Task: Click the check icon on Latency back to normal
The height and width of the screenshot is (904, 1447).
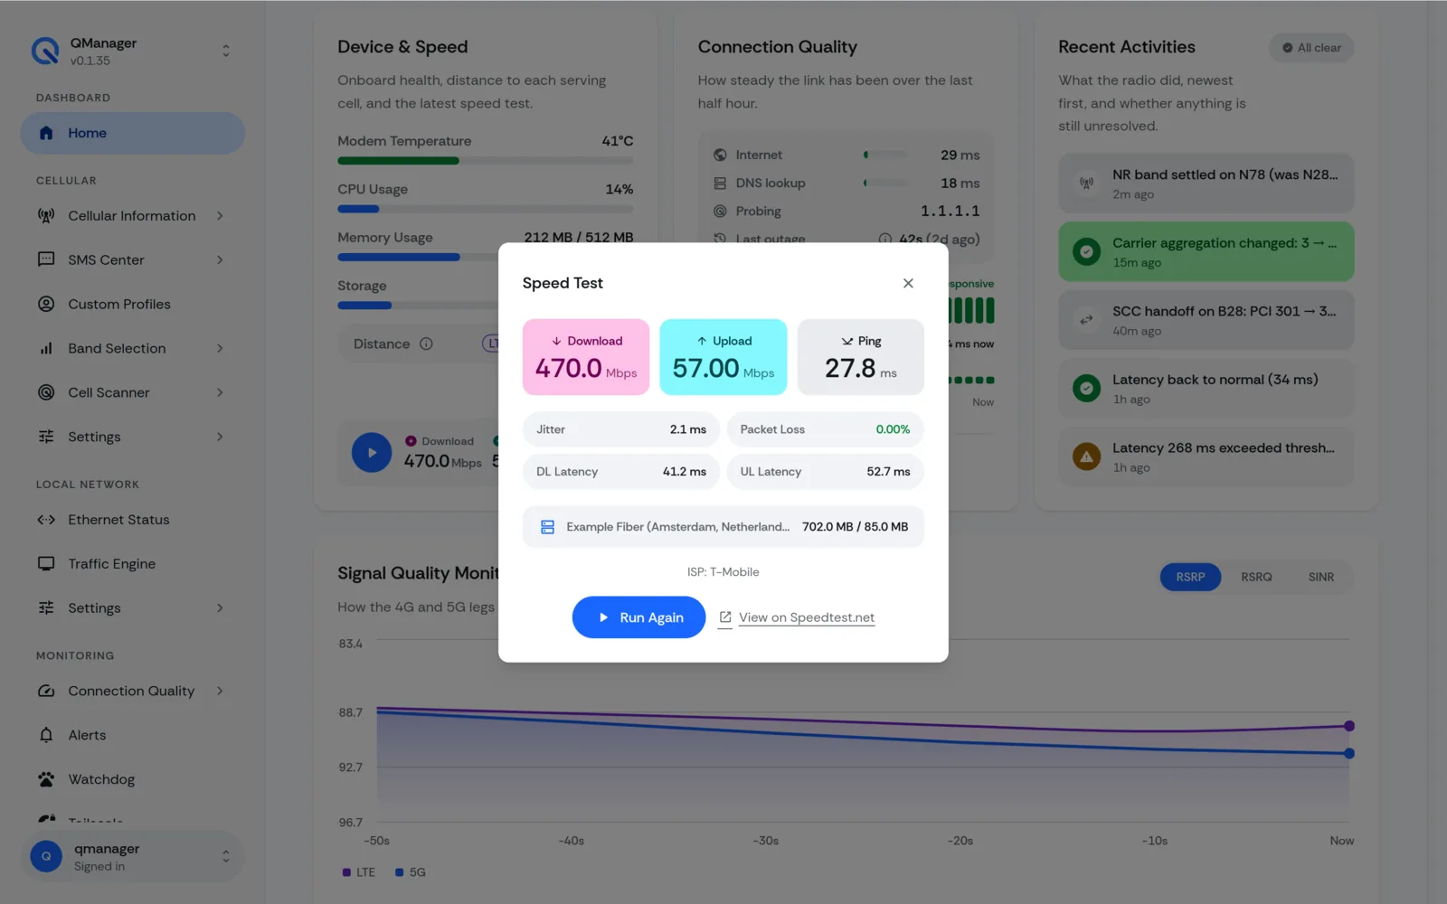Action: [1086, 389]
